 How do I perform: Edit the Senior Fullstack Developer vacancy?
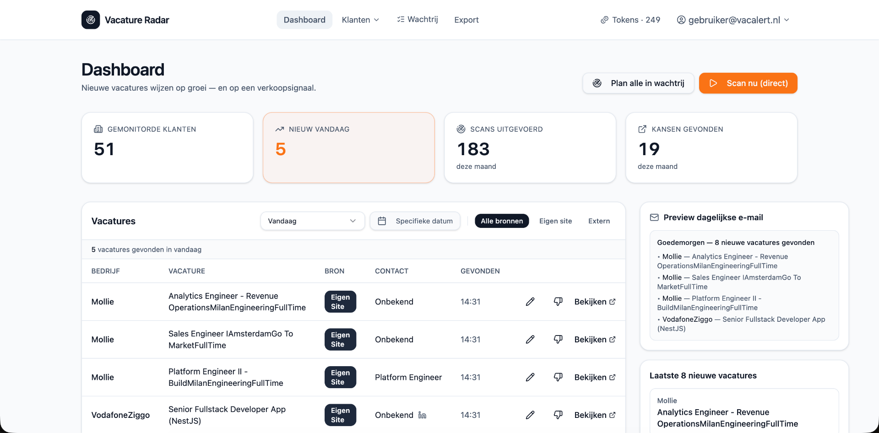530,415
